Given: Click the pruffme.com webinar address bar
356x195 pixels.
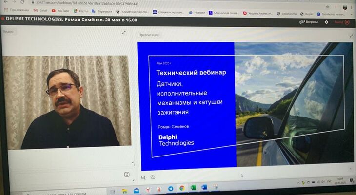Looking at the screenshot, I should (87, 3).
